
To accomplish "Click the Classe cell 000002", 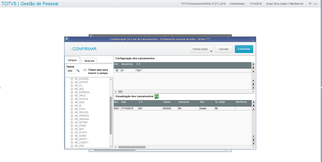I will click(x=170, y=108).
